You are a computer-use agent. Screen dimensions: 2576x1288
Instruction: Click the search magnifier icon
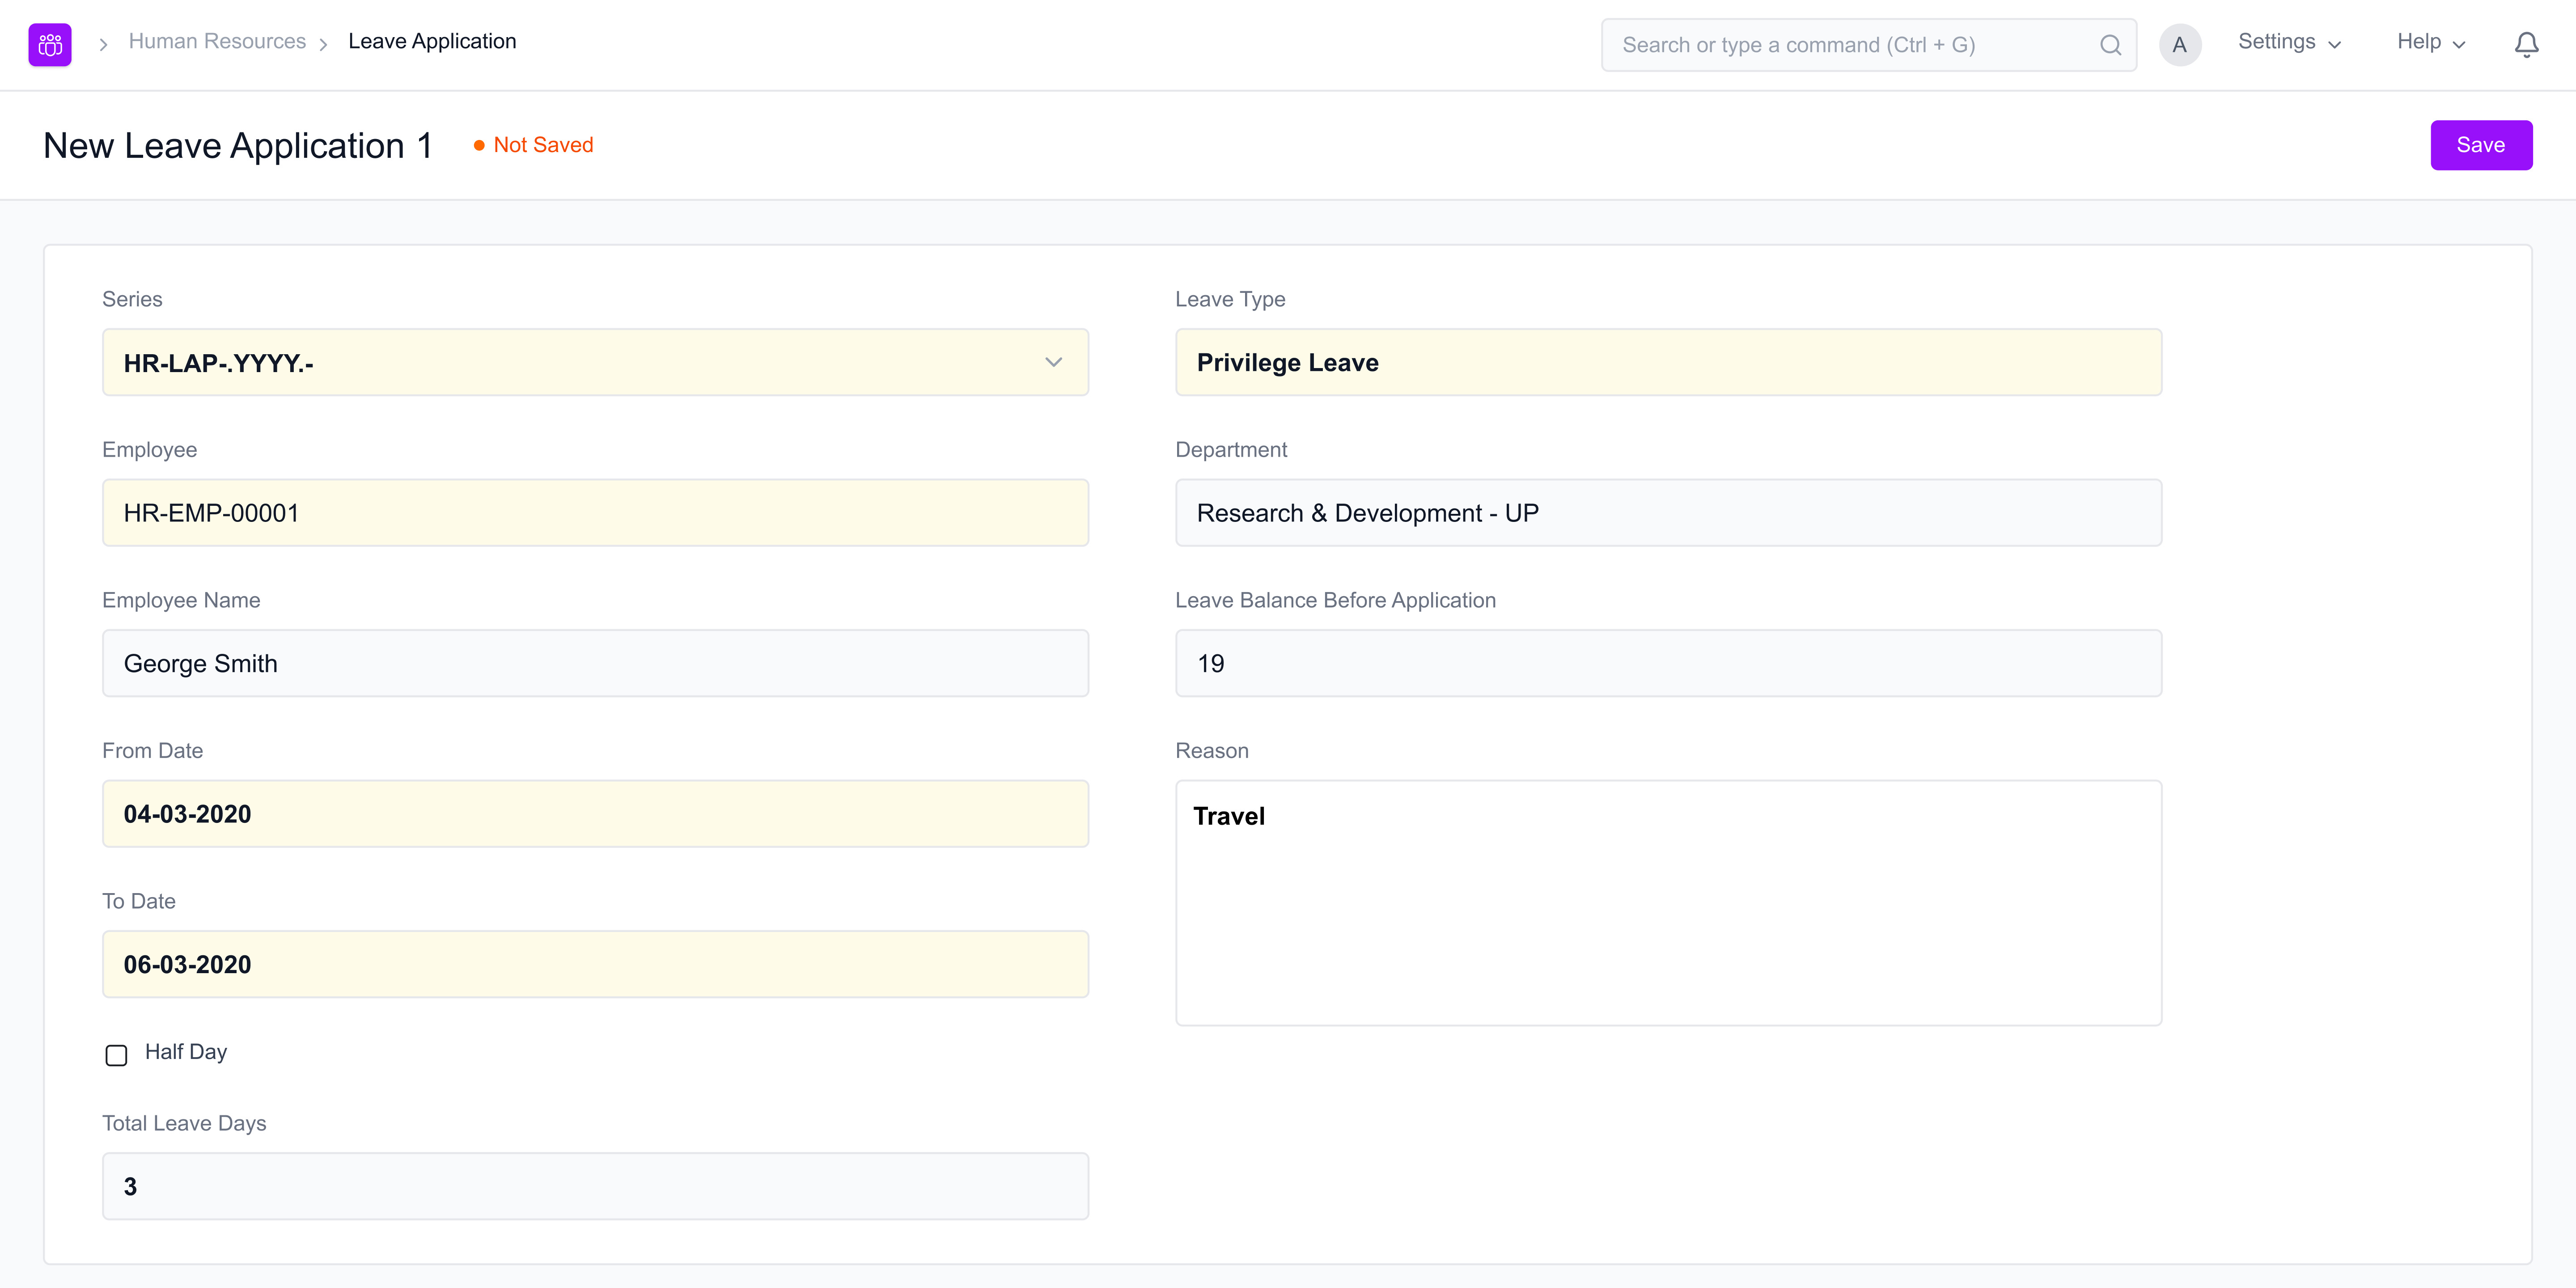[x=2110, y=45]
